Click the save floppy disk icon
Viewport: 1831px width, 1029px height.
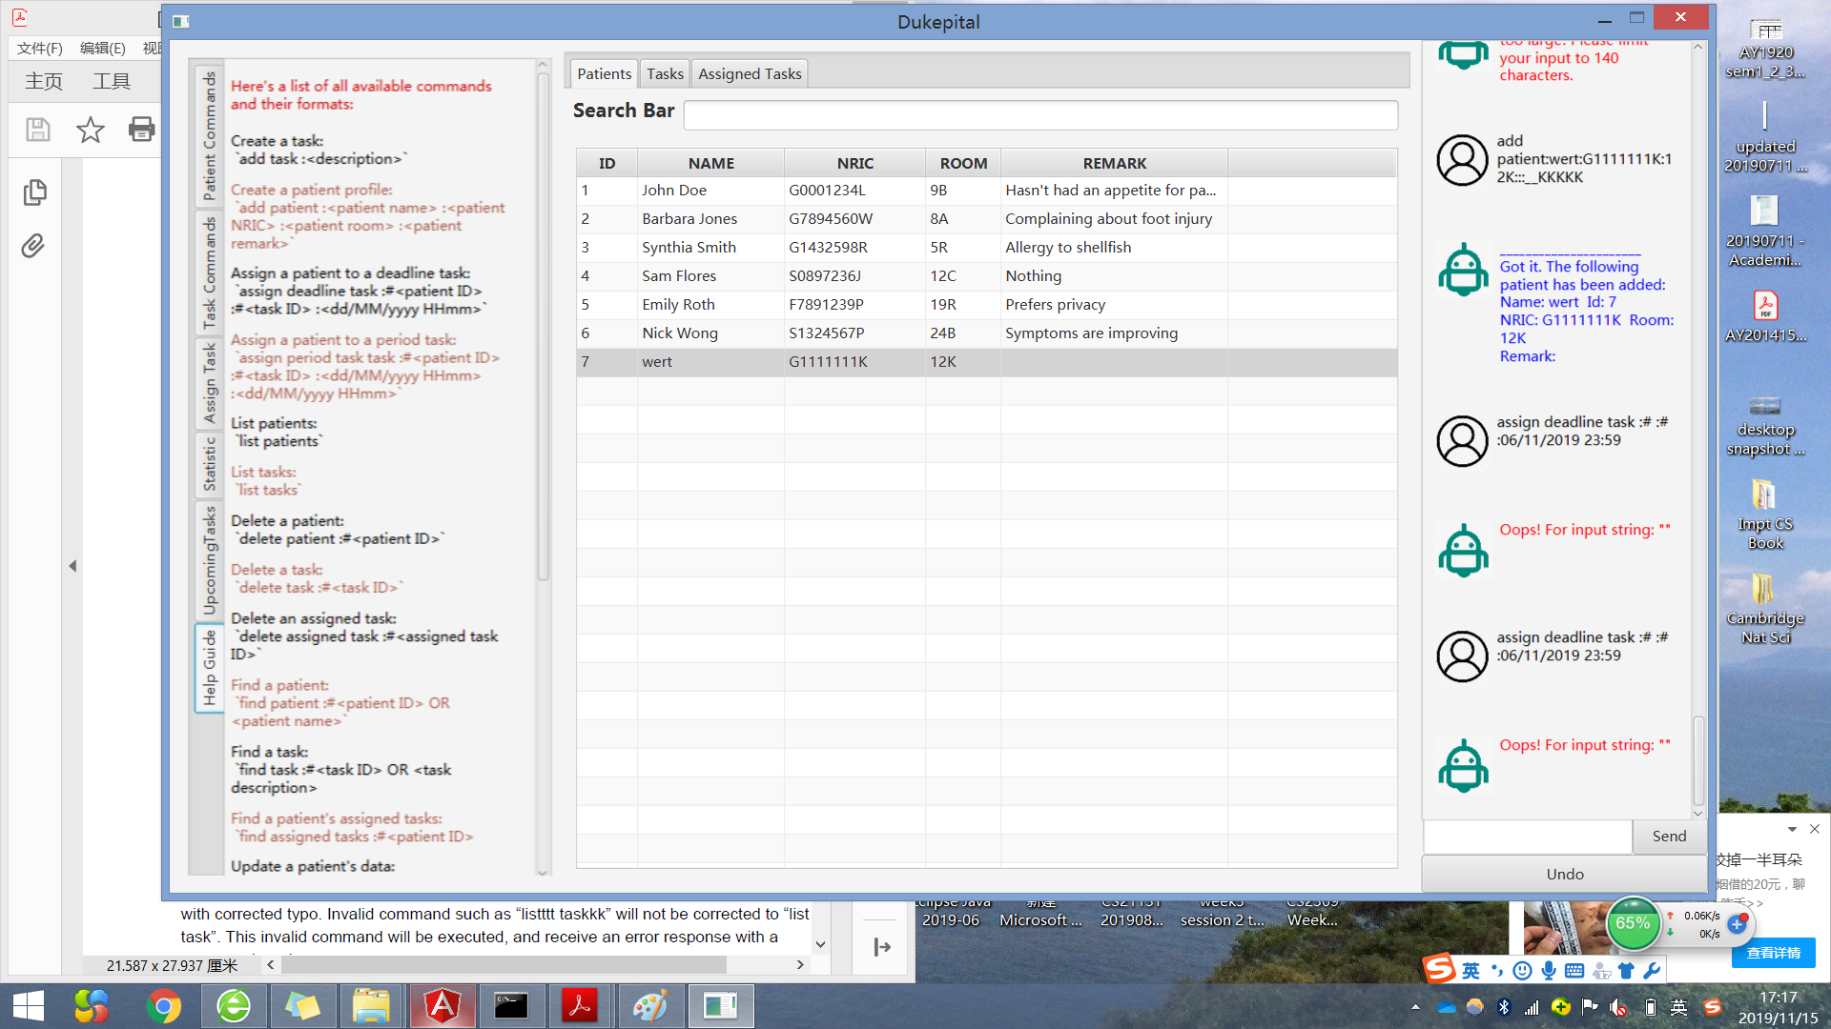38,130
